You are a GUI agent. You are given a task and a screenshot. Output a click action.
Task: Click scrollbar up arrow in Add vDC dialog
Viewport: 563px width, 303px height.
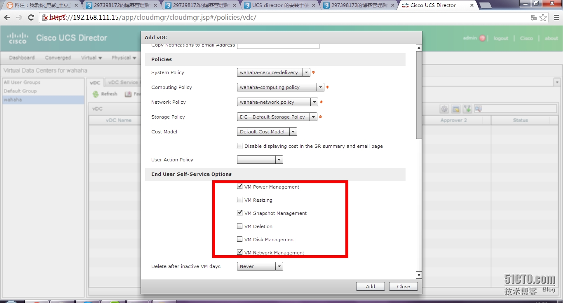[x=419, y=48]
